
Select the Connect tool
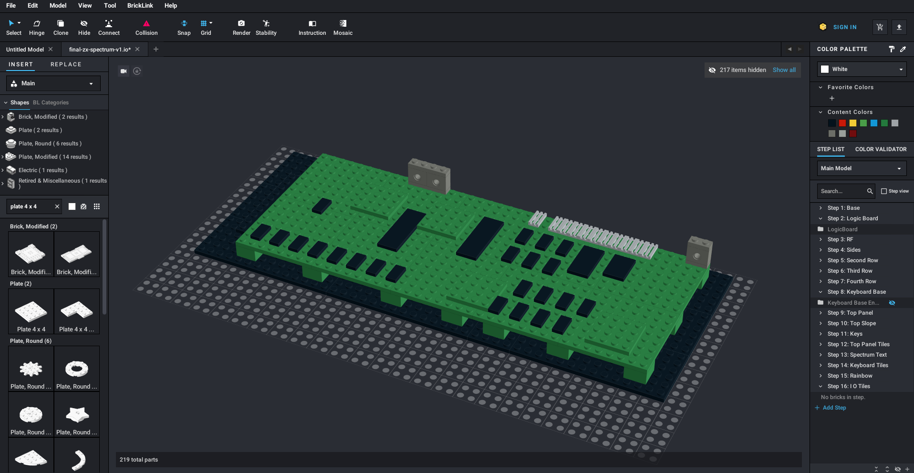coord(109,27)
